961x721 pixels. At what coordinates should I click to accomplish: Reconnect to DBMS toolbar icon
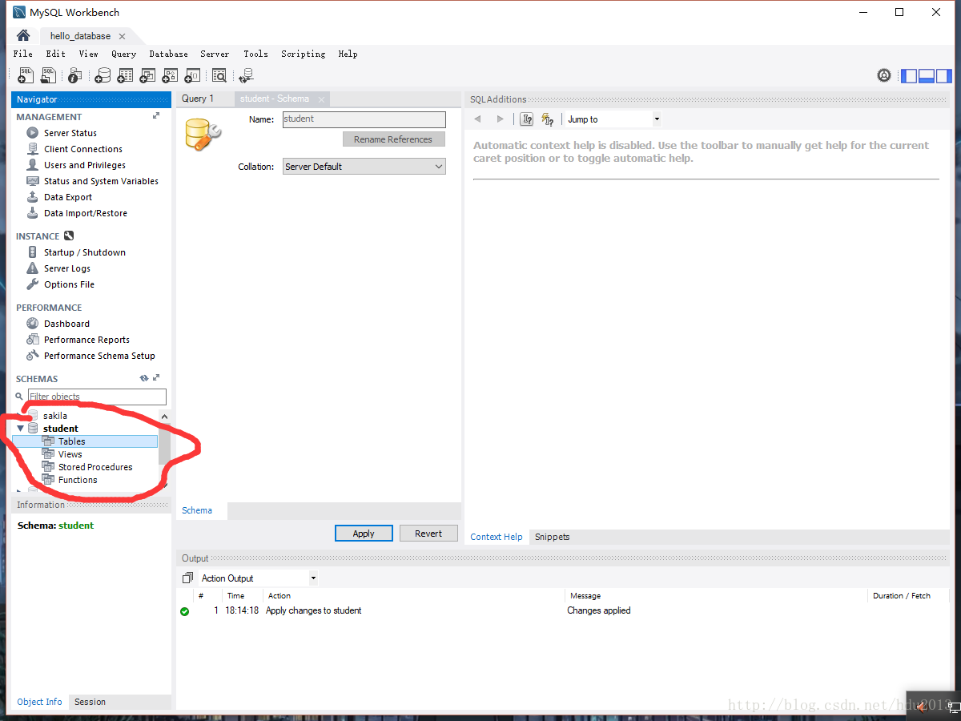246,75
